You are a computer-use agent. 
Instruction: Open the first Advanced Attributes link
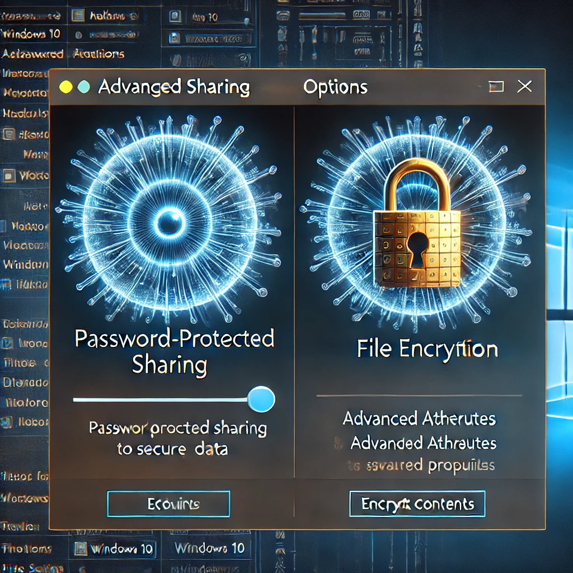click(x=419, y=419)
